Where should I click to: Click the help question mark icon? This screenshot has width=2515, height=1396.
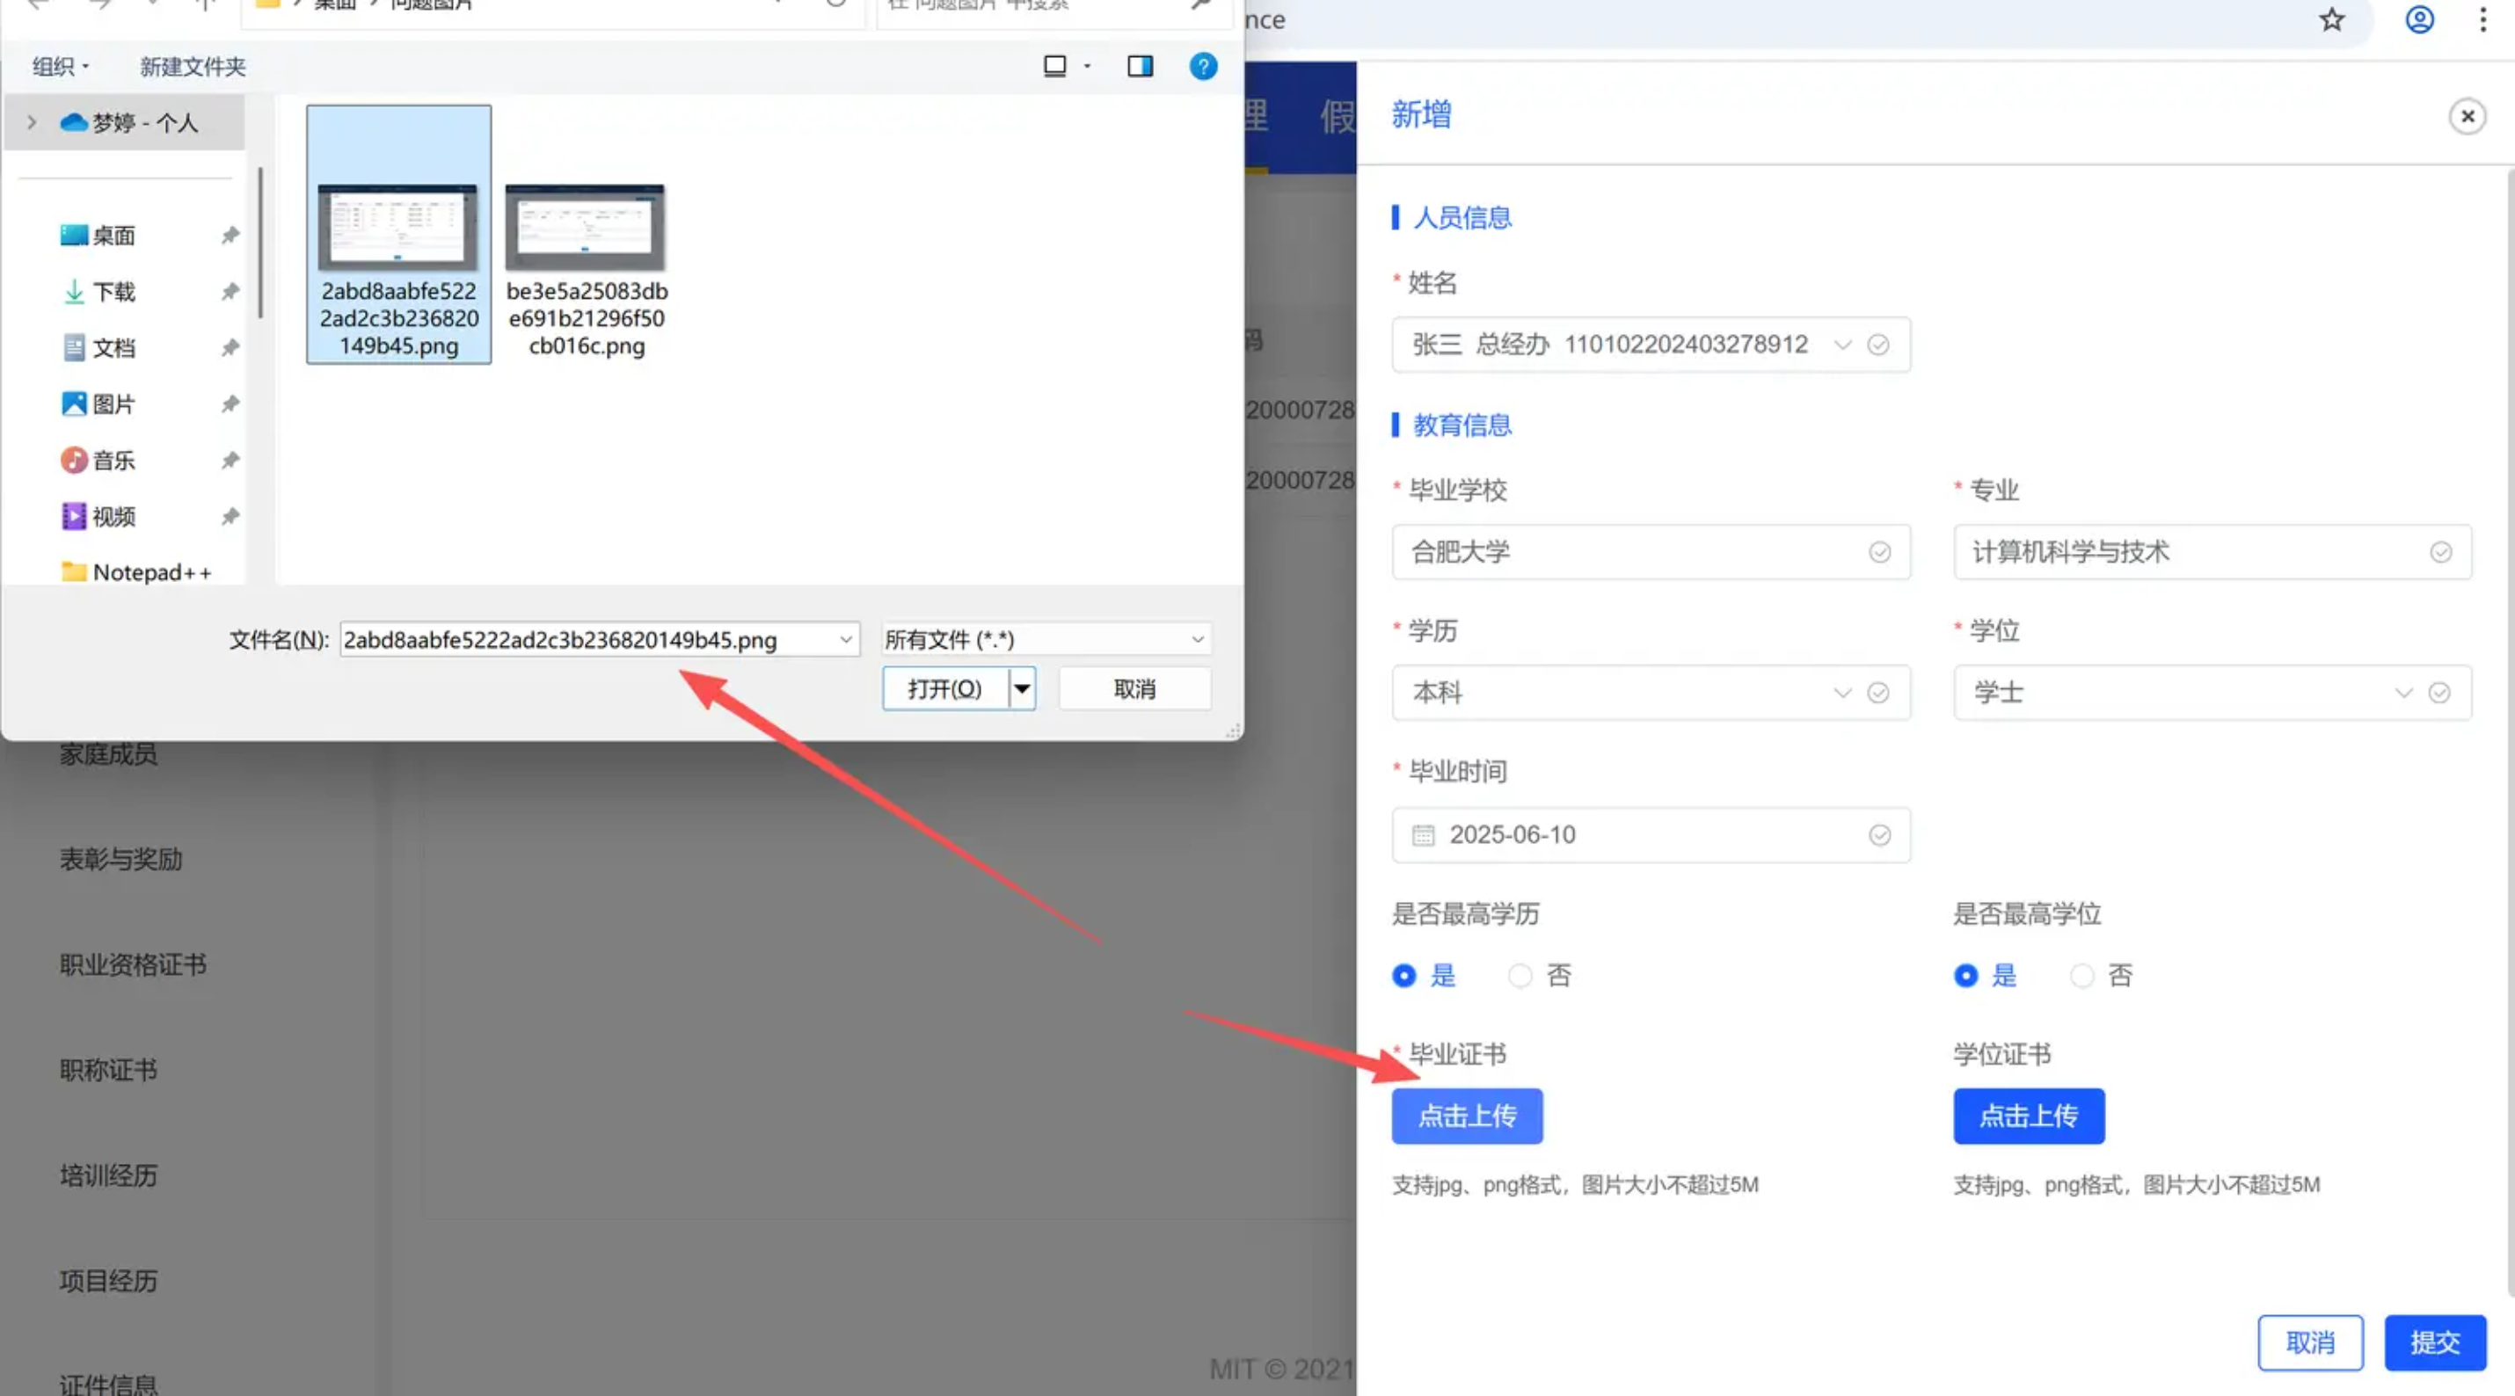point(1203,67)
